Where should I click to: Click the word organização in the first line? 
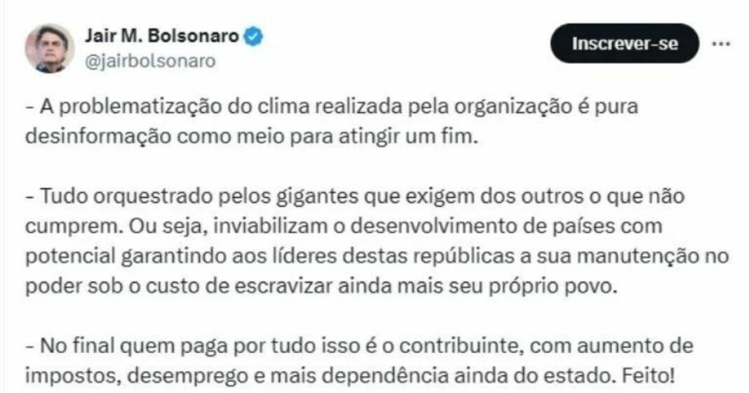pos(513,107)
